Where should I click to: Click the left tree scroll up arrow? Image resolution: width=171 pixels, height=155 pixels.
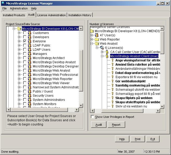click(81, 28)
